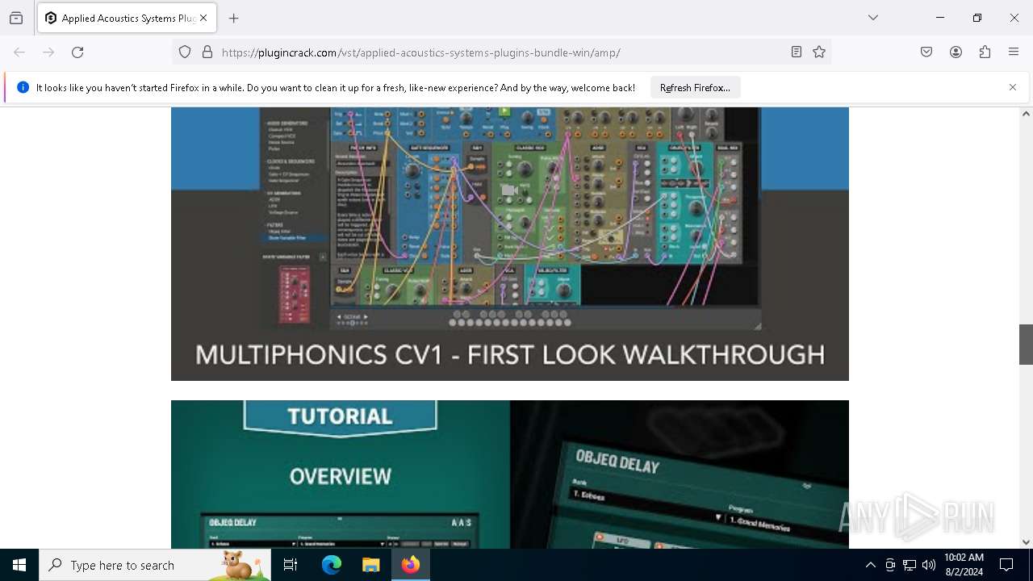The width and height of the screenshot is (1033, 581).
Task: Minimize the Firefox window
Action: pos(940,18)
